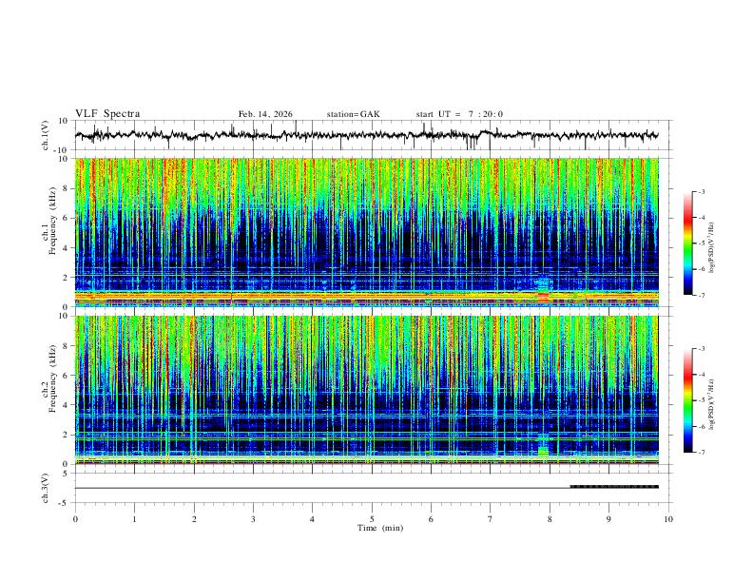Click the "station=GAK" label

[353, 114]
